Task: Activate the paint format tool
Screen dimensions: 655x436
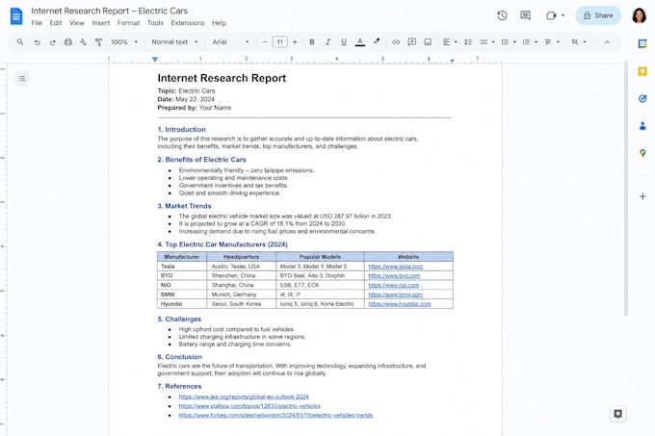Action: click(x=98, y=42)
